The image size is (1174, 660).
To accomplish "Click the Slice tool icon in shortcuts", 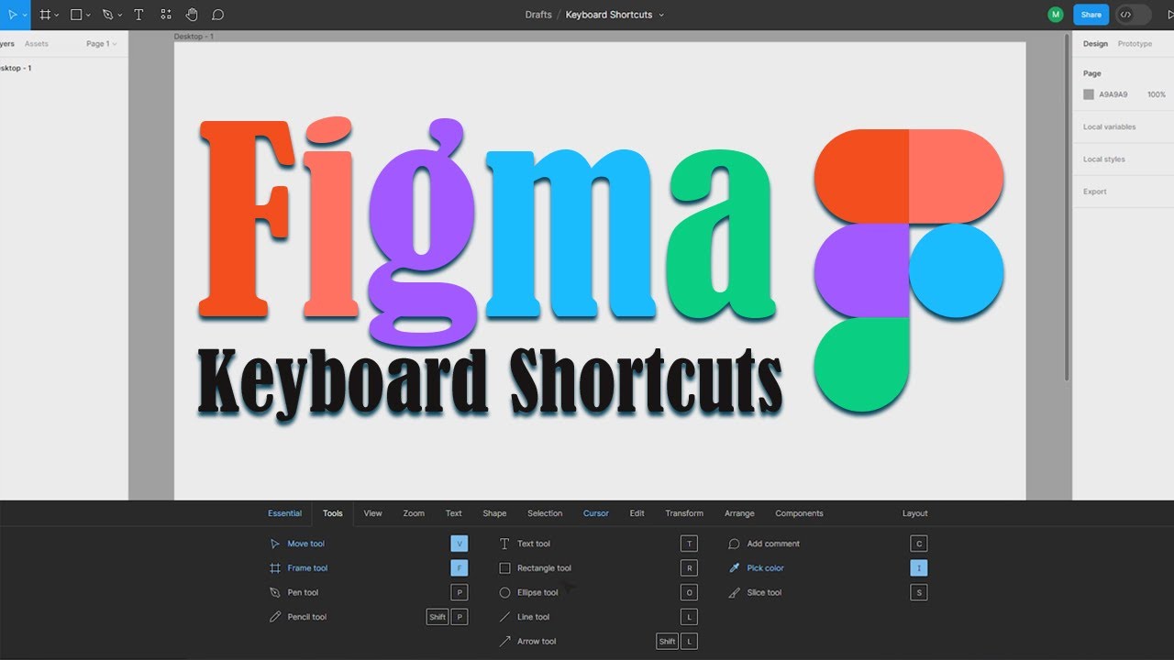I will point(734,593).
